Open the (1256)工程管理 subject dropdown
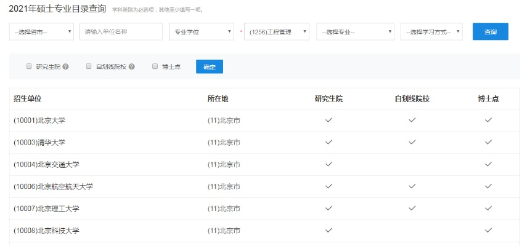Screen dimensions: 530x246 click(x=277, y=31)
